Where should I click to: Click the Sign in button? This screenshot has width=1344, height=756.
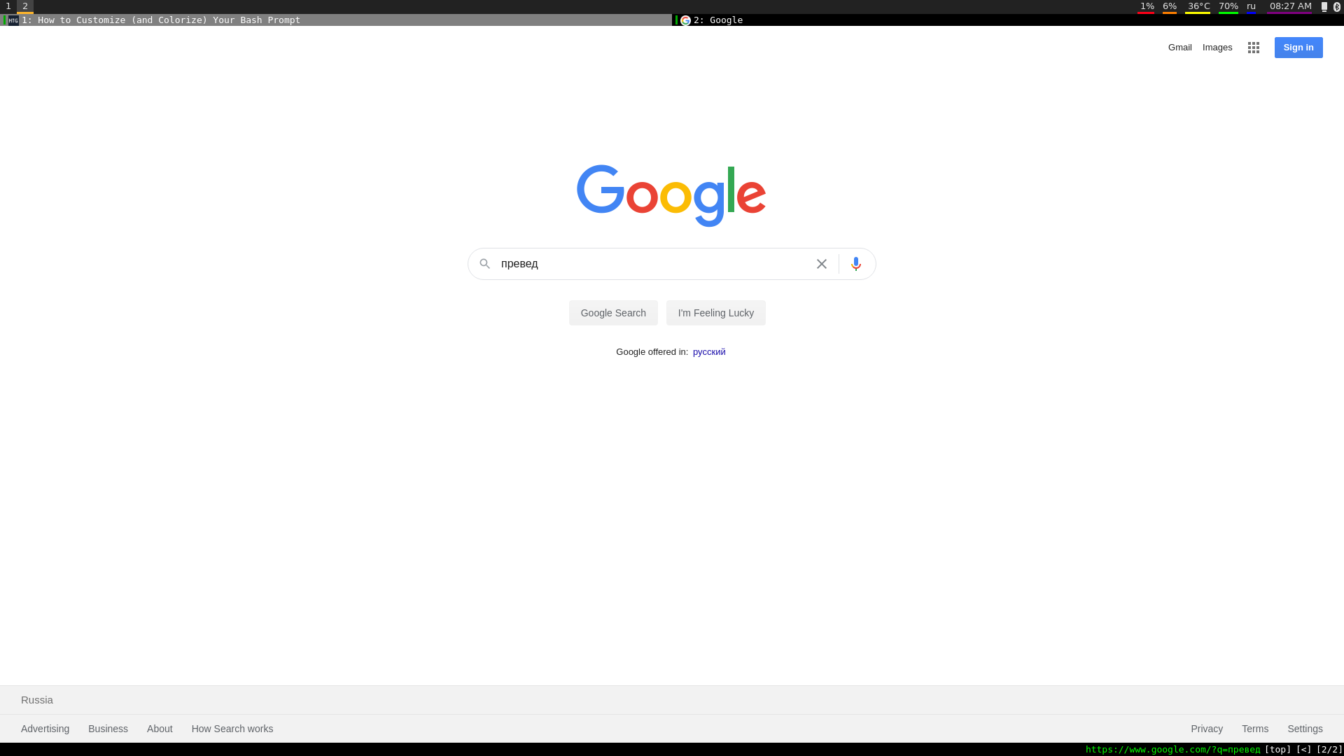click(1298, 48)
